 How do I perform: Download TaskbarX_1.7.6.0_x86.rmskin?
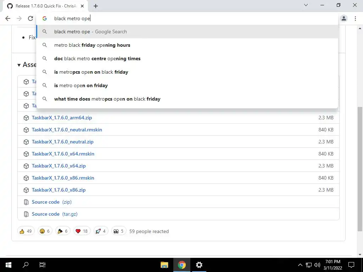tap(63, 178)
